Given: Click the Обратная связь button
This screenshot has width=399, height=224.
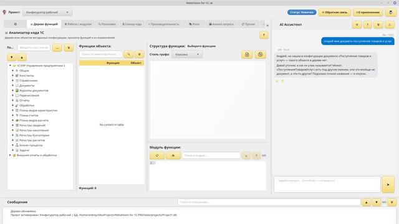Looking at the screenshot, I should [335, 12].
